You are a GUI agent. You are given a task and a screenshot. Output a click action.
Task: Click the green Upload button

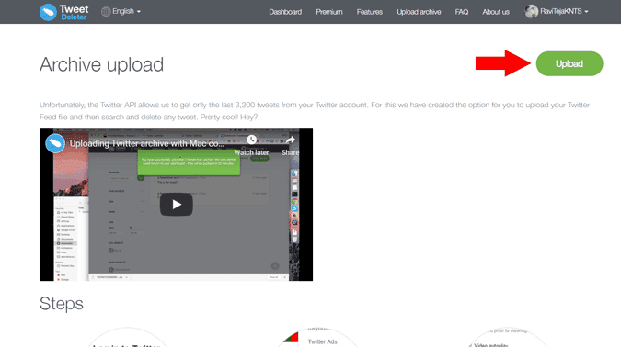pos(569,63)
